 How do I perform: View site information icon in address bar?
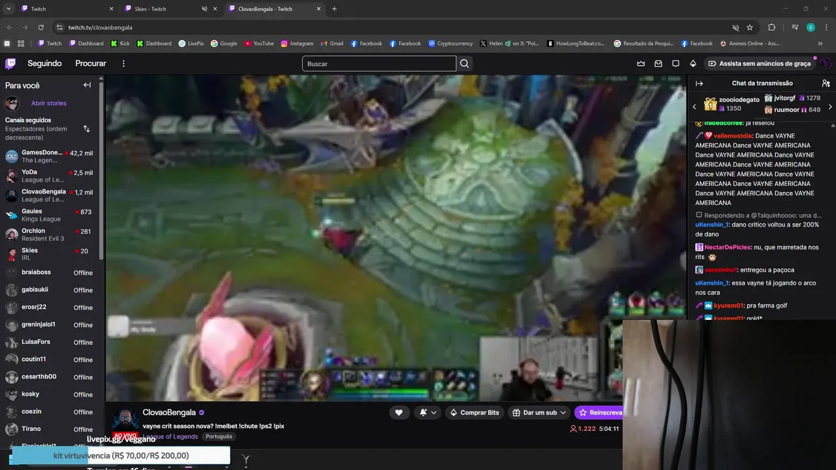click(59, 27)
